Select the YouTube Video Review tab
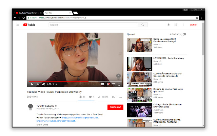The height and width of the screenshot is (136, 217). click(x=29, y=13)
